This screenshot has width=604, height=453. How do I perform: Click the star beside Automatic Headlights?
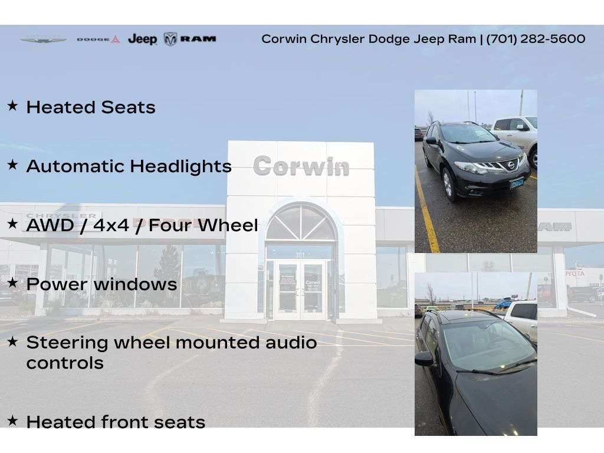click(12, 165)
